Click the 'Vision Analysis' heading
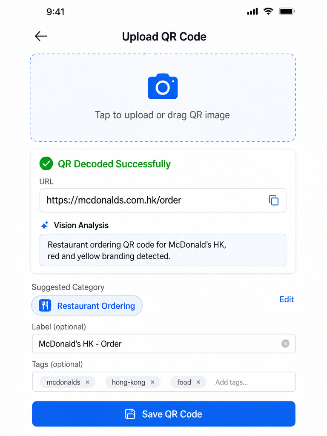 [x=81, y=225]
